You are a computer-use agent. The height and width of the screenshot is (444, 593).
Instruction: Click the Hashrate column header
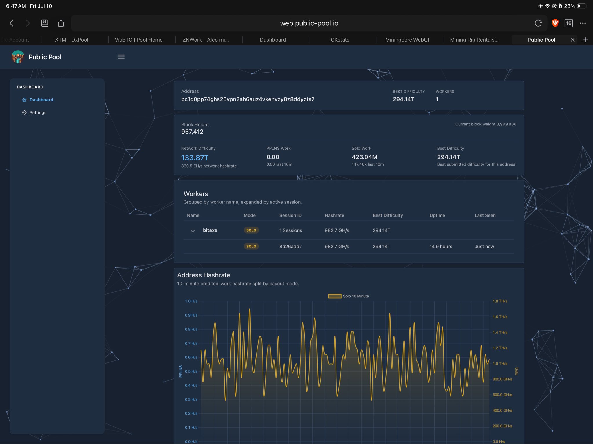click(334, 215)
